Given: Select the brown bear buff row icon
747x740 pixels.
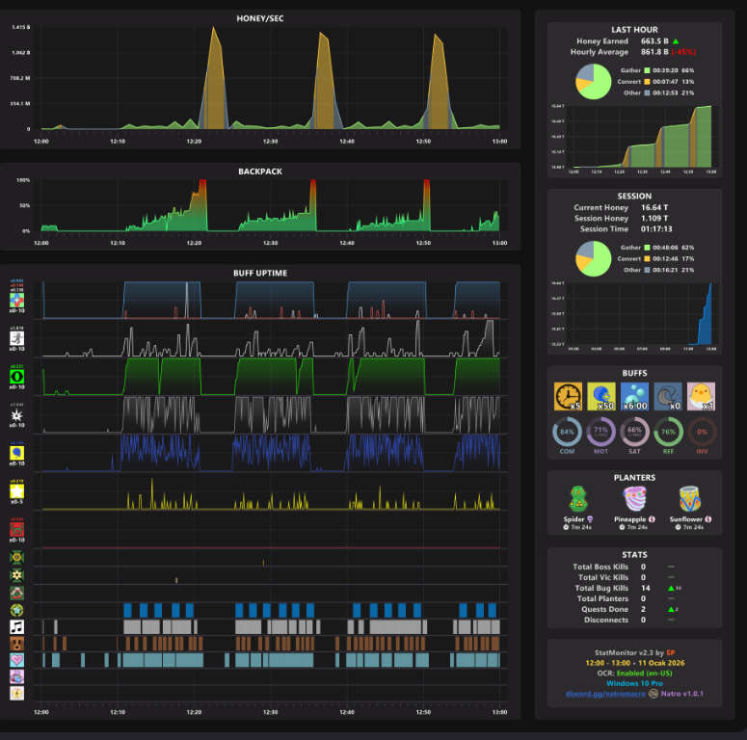Looking at the screenshot, I should click(17, 644).
